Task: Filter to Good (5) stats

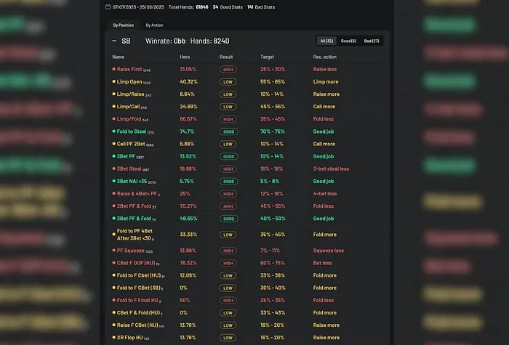Action: (x=348, y=41)
